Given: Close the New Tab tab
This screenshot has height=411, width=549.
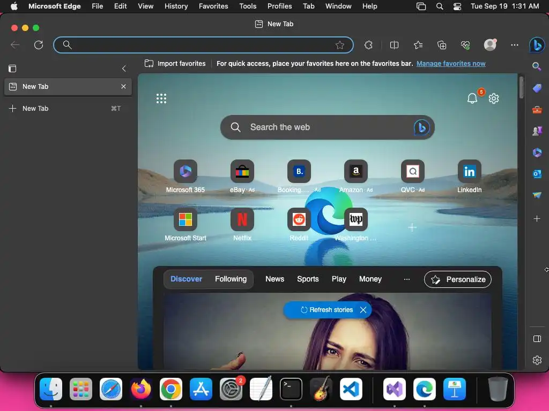Looking at the screenshot, I should pyautogui.click(x=123, y=86).
